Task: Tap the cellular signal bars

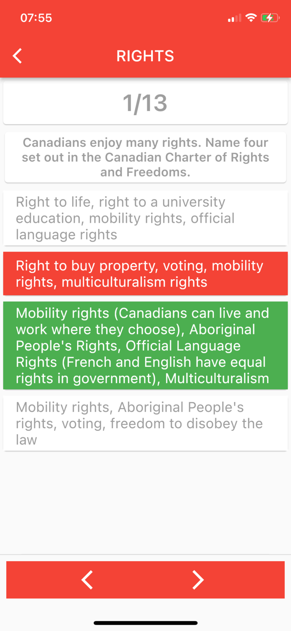Action: point(233,18)
